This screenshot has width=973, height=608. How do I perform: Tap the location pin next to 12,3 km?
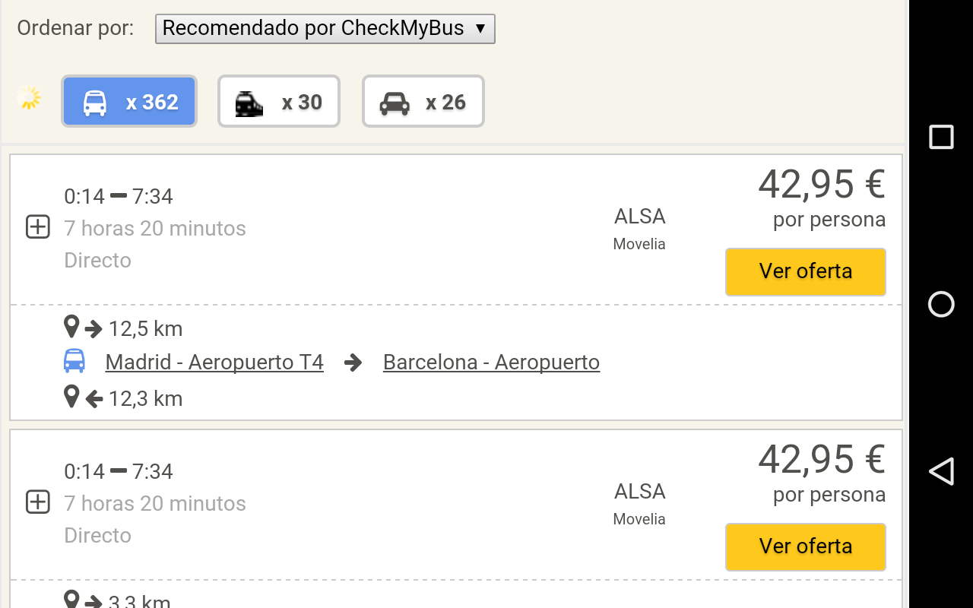pos(71,397)
